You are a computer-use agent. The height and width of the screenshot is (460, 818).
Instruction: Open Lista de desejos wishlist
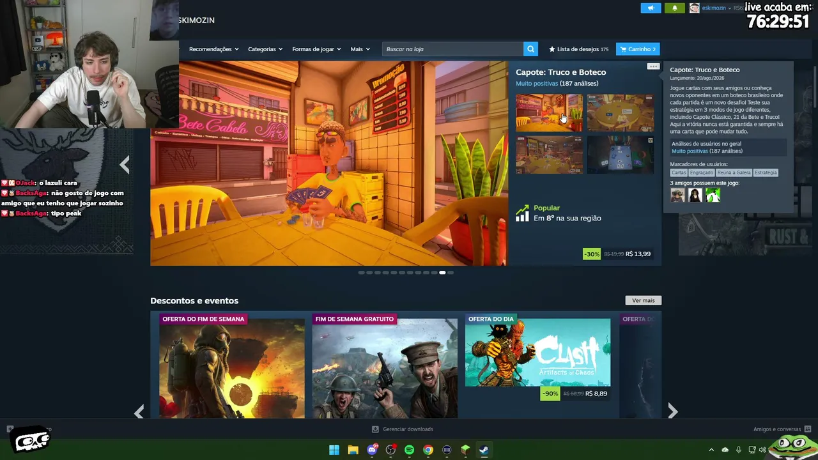(579, 49)
